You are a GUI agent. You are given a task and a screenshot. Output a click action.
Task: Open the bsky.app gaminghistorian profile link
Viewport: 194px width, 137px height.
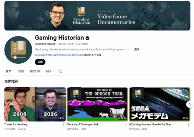click(x=59, y=55)
